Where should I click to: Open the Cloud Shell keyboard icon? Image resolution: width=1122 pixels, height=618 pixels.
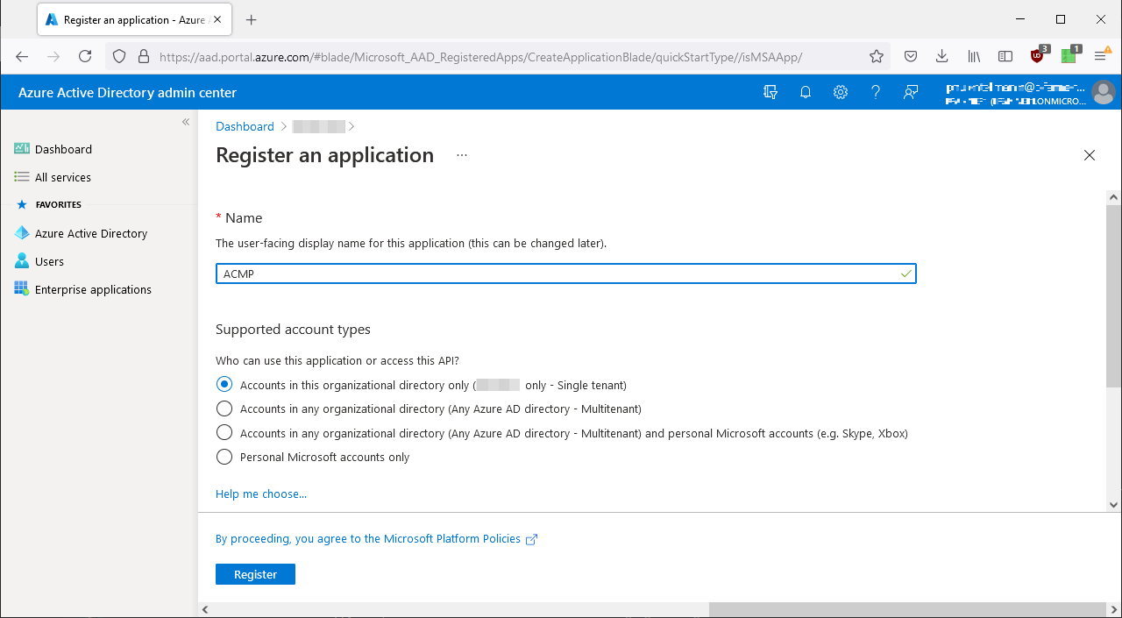coord(770,92)
